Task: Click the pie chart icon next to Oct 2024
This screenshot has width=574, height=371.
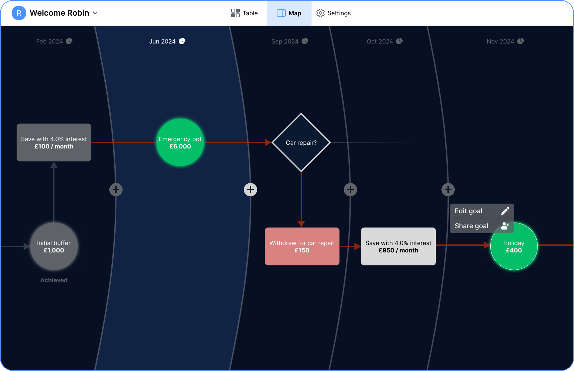Action: pos(399,41)
